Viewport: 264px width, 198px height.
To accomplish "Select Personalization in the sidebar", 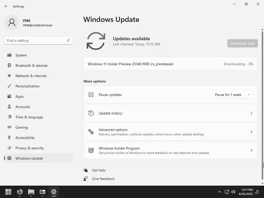I will point(39,86).
